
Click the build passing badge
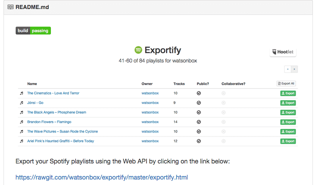tap(33, 31)
